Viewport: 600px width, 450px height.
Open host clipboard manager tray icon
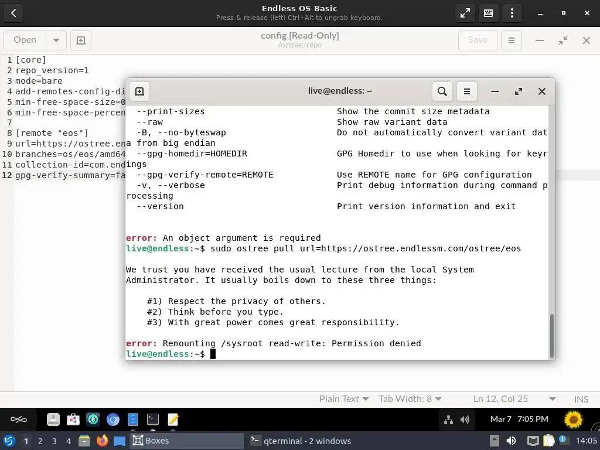click(548, 441)
